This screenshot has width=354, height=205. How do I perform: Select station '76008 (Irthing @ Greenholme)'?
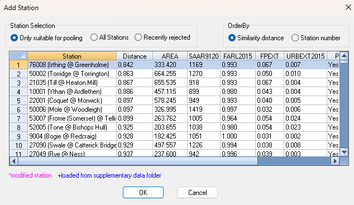(x=72, y=65)
